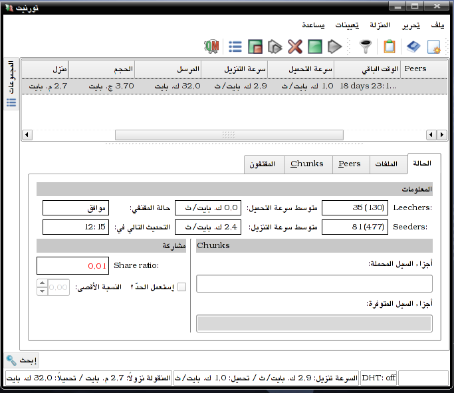Click the blue list view toolbar icon
454x393 pixels.
[x=235, y=47]
